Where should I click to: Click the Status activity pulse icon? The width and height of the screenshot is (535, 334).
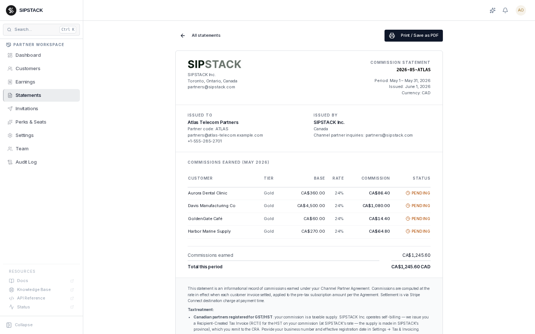point(12,307)
